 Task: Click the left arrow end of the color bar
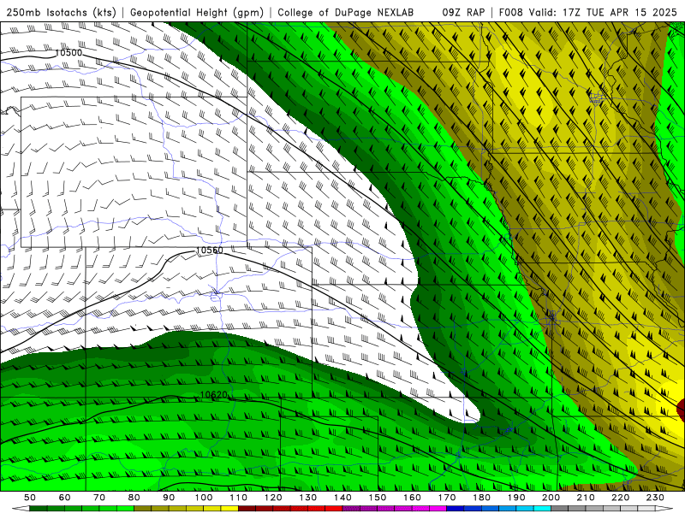tap(21, 509)
